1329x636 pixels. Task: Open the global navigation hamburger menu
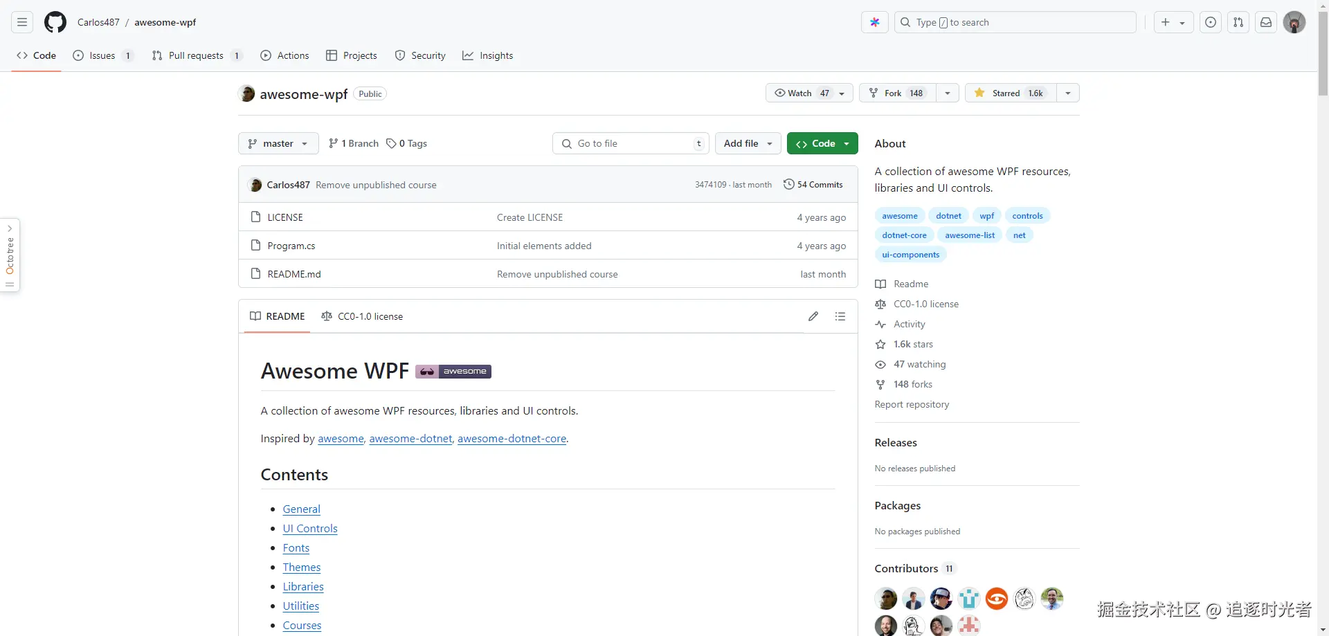tap(22, 22)
